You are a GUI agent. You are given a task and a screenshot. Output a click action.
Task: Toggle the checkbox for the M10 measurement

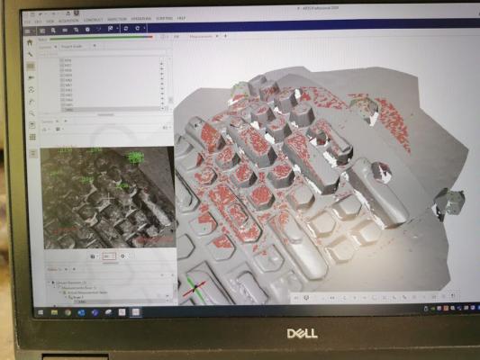pyautogui.click(x=62, y=80)
